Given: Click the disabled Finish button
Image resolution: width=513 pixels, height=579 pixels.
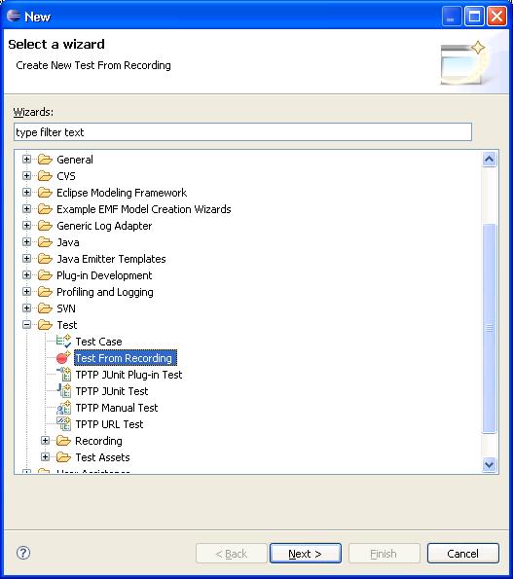Looking at the screenshot, I should point(384,553).
